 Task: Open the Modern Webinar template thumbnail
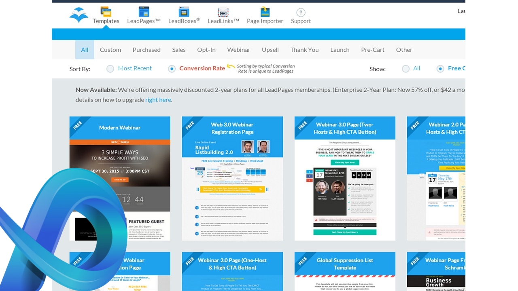120,190
